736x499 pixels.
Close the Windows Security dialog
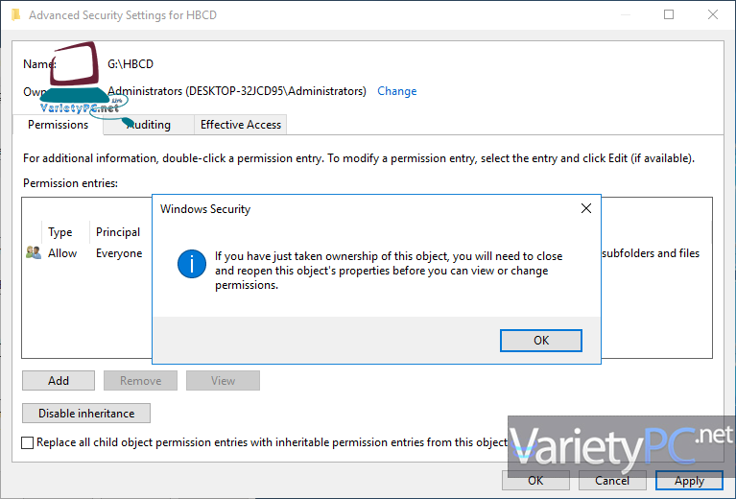point(586,208)
